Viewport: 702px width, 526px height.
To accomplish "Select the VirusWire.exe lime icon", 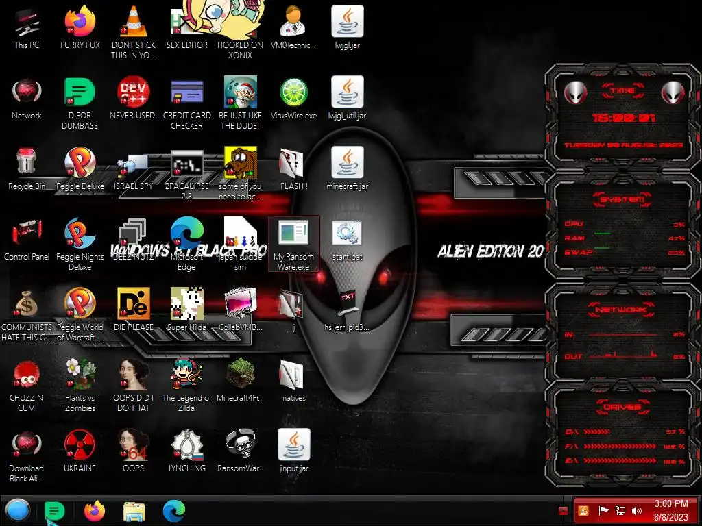I will click(293, 99).
